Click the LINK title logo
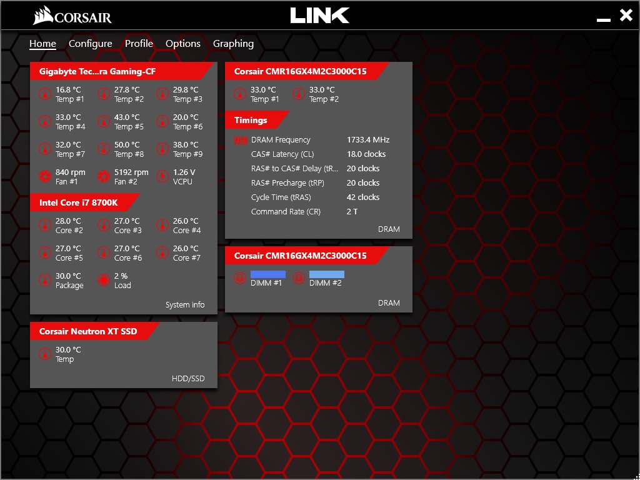Viewport: 640px width, 480px height. pos(320,15)
